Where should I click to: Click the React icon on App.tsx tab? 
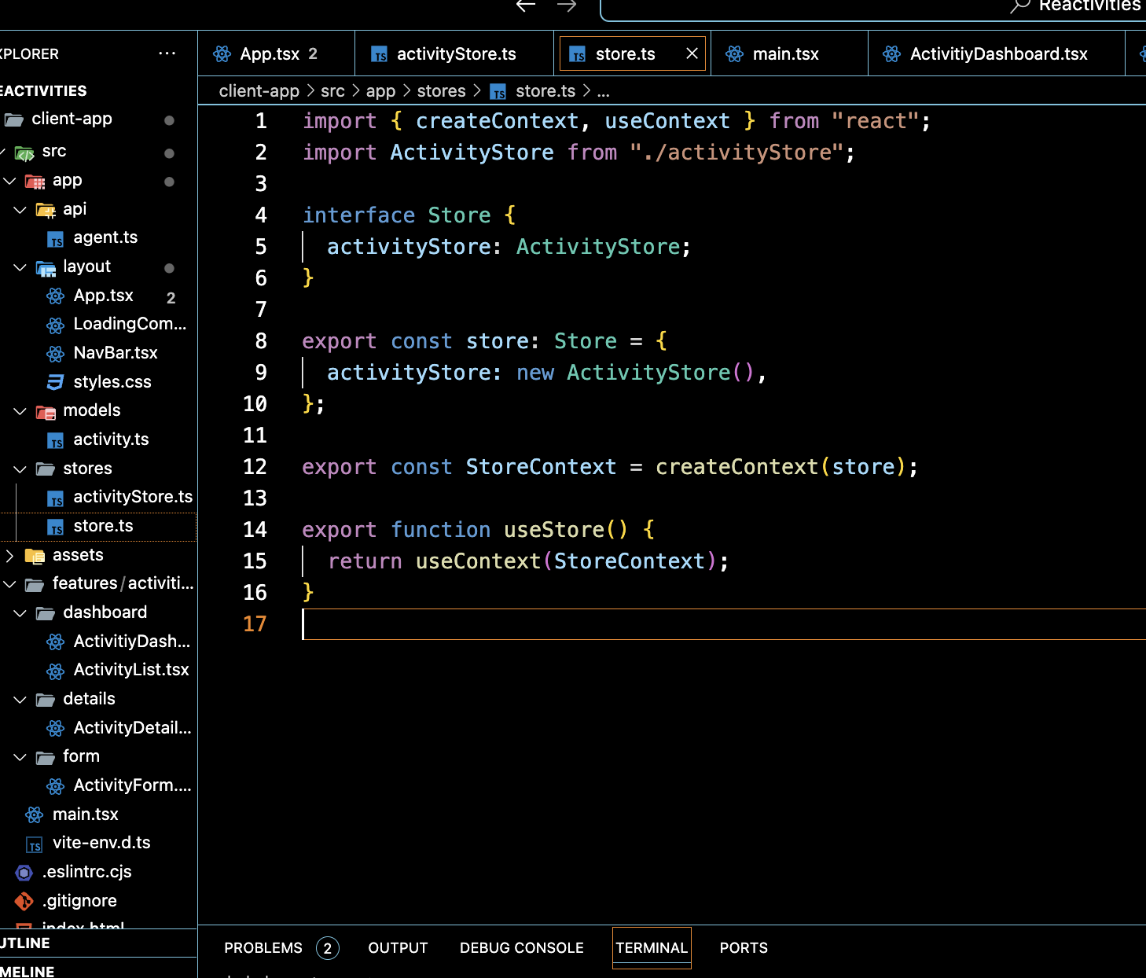(x=222, y=54)
